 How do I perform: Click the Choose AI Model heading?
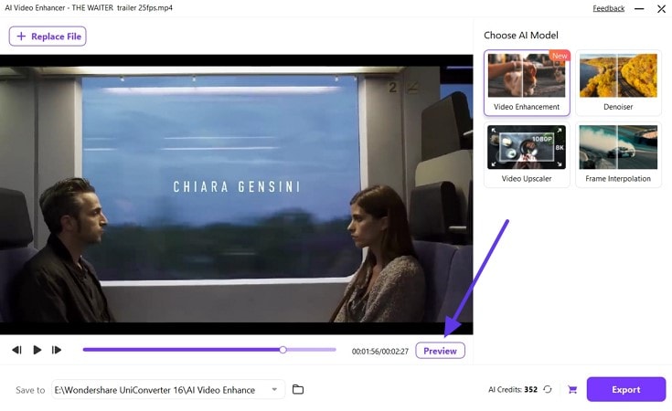(521, 36)
